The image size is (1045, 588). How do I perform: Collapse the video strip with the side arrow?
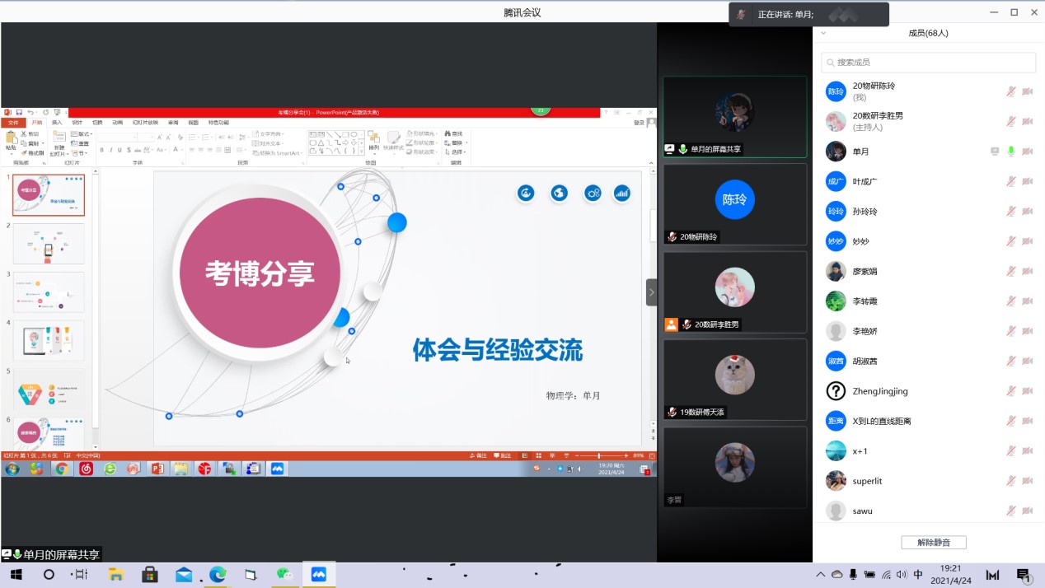[x=651, y=292]
